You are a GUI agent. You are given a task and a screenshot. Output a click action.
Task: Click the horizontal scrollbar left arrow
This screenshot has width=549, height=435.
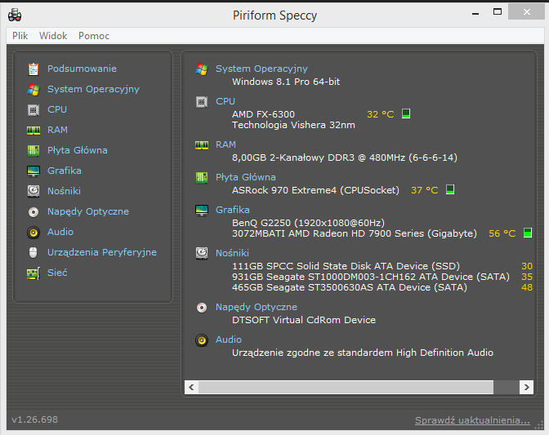191,387
